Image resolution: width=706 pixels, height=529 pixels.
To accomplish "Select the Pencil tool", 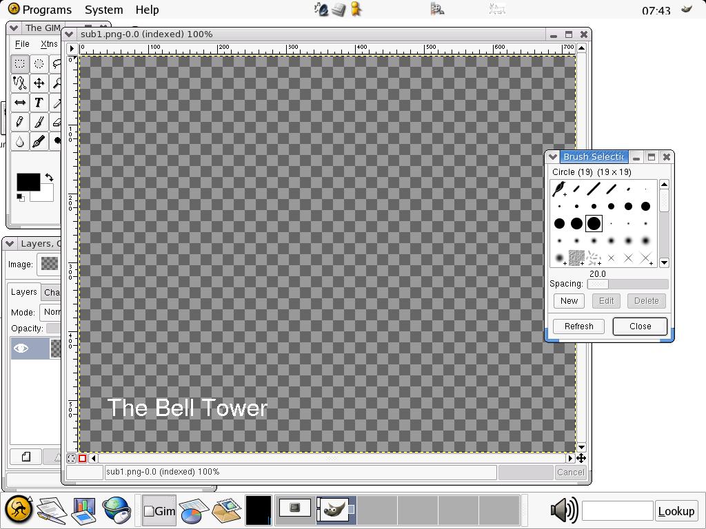I will (x=20, y=122).
